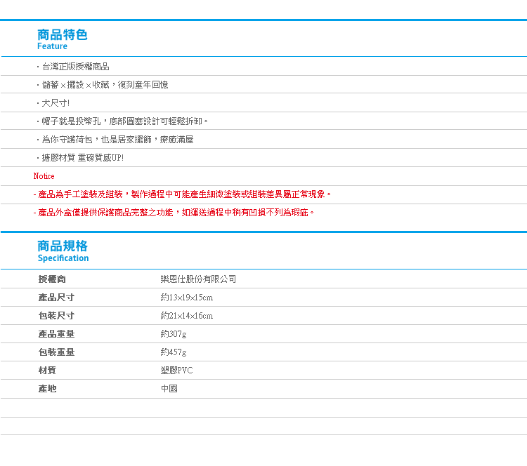Select the 產品尺寸 row label

[56, 298]
